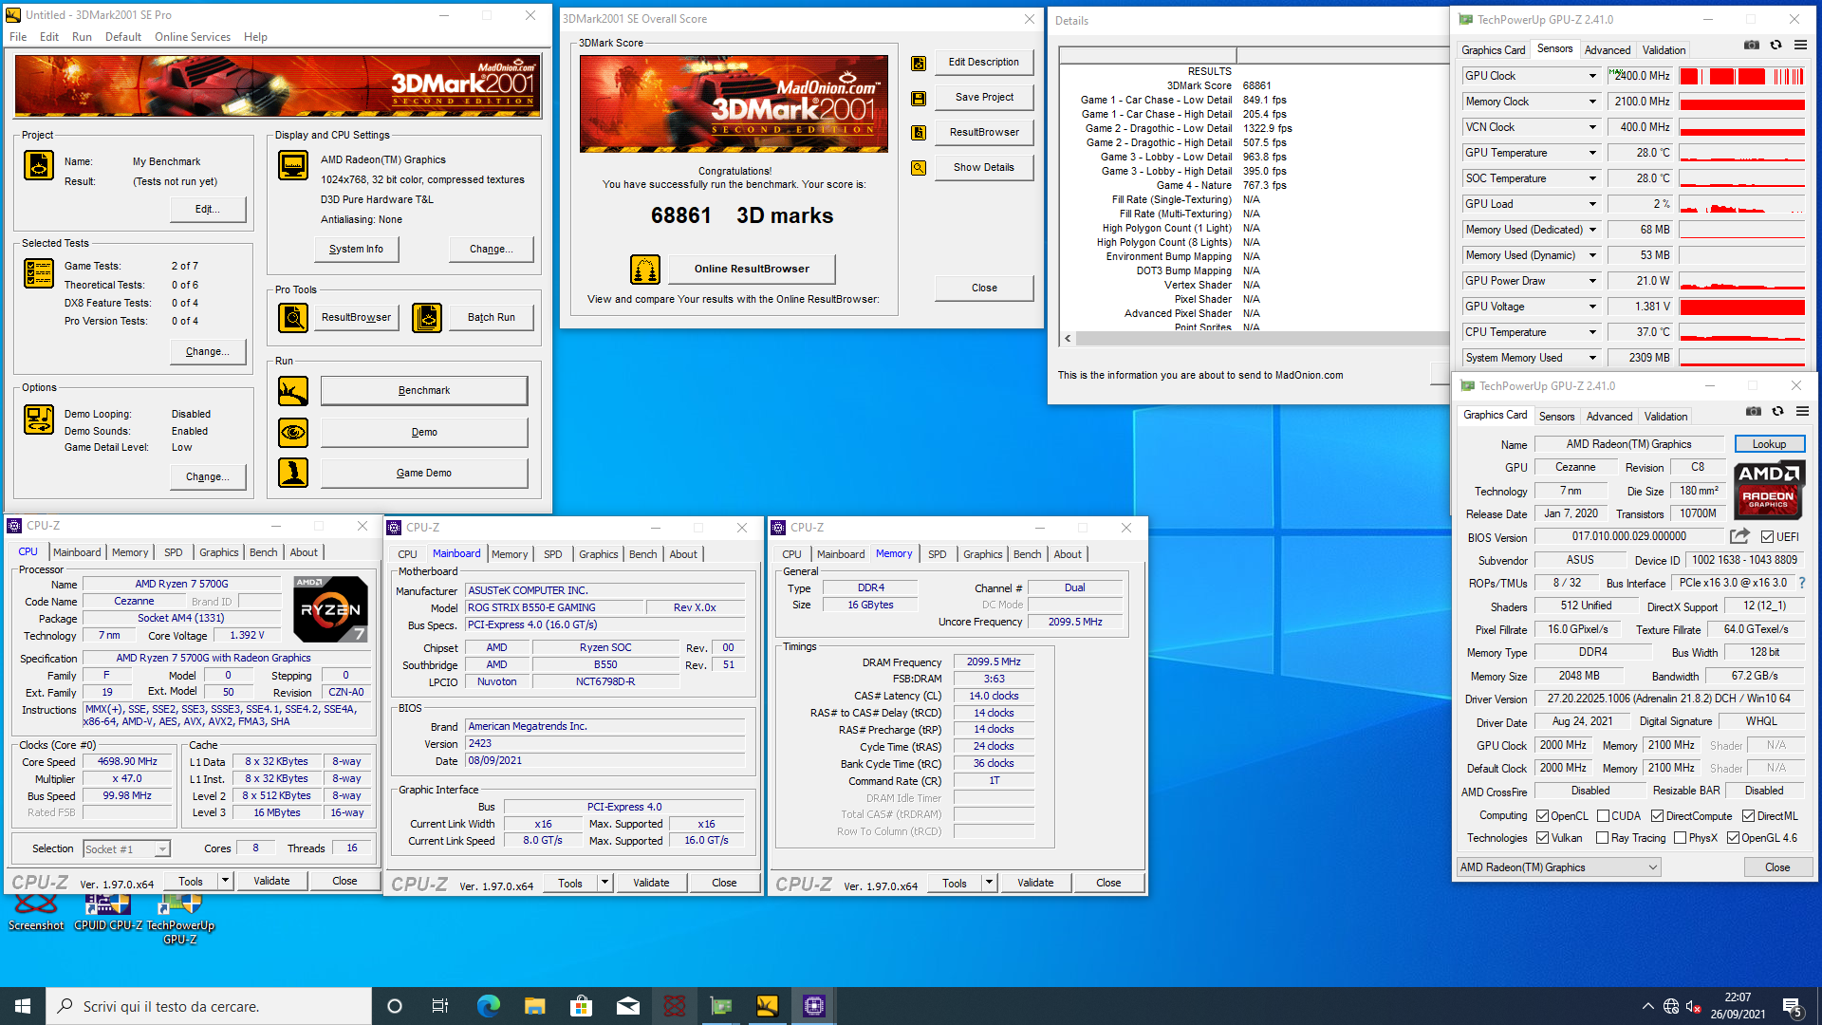
Task: Click the Game Demo icon
Action: [292, 473]
